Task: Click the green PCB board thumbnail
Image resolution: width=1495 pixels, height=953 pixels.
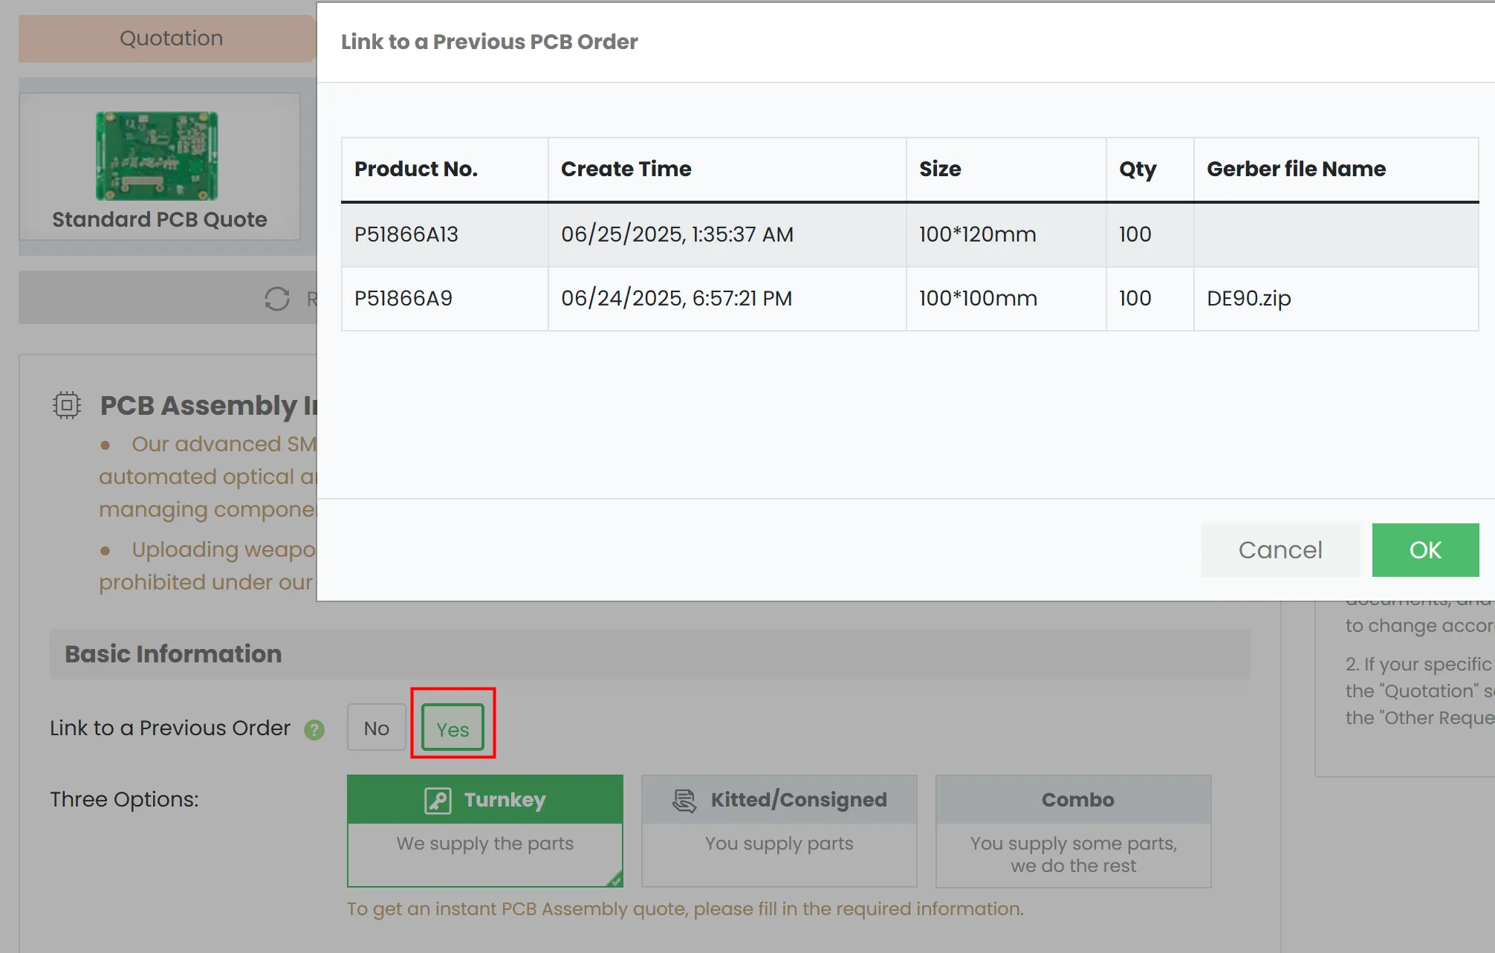Action: 157,156
